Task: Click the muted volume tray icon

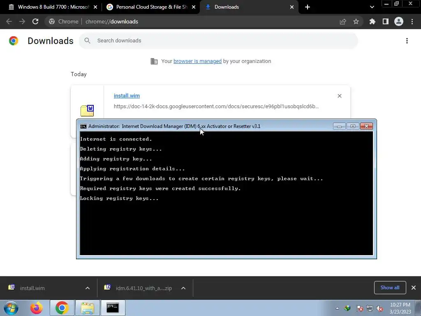Action: coord(379,308)
